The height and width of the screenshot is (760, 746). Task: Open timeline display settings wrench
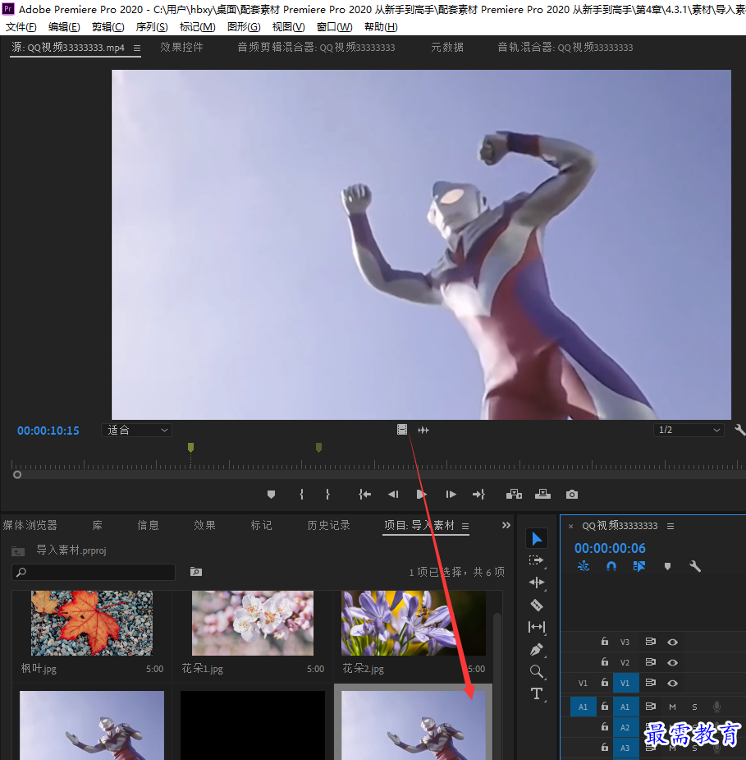[694, 566]
